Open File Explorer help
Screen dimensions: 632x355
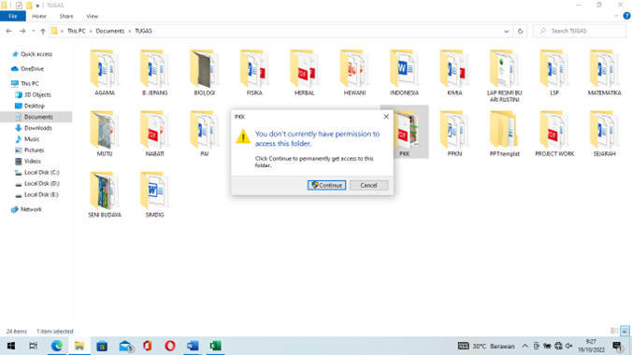click(x=626, y=16)
